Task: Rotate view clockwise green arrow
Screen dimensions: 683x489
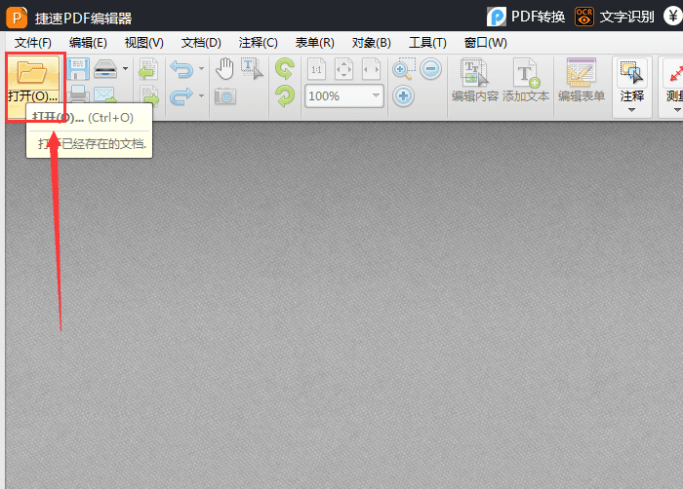Action: (x=285, y=96)
